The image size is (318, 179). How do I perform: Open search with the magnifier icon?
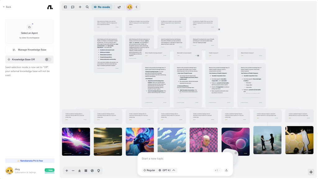pyautogui.click(x=87, y=7)
